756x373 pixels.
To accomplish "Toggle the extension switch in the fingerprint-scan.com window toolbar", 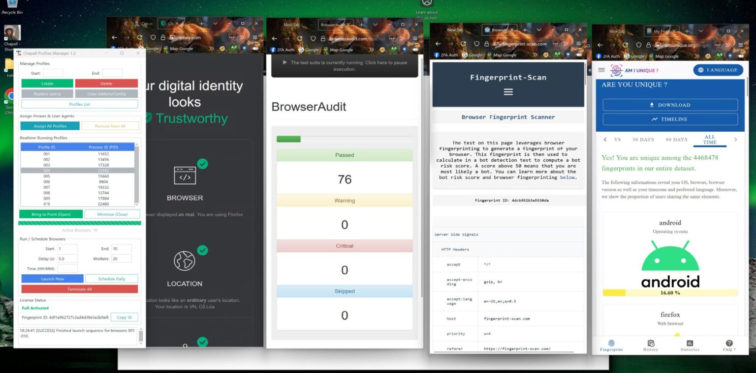I will pyautogui.click(x=579, y=55).
